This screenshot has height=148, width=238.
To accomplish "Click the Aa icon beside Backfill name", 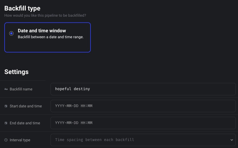I will [x=6, y=89].
